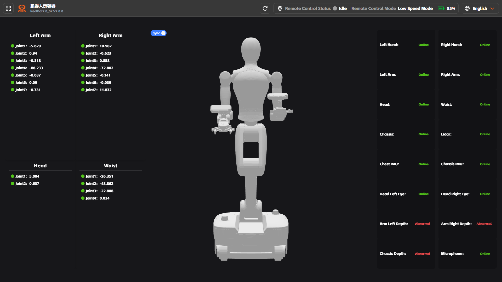Image resolution: width=502 pixels, height=282 pixels.
Task: Click Right Arm Joint7 green status dot
Action: coord(83,90)
